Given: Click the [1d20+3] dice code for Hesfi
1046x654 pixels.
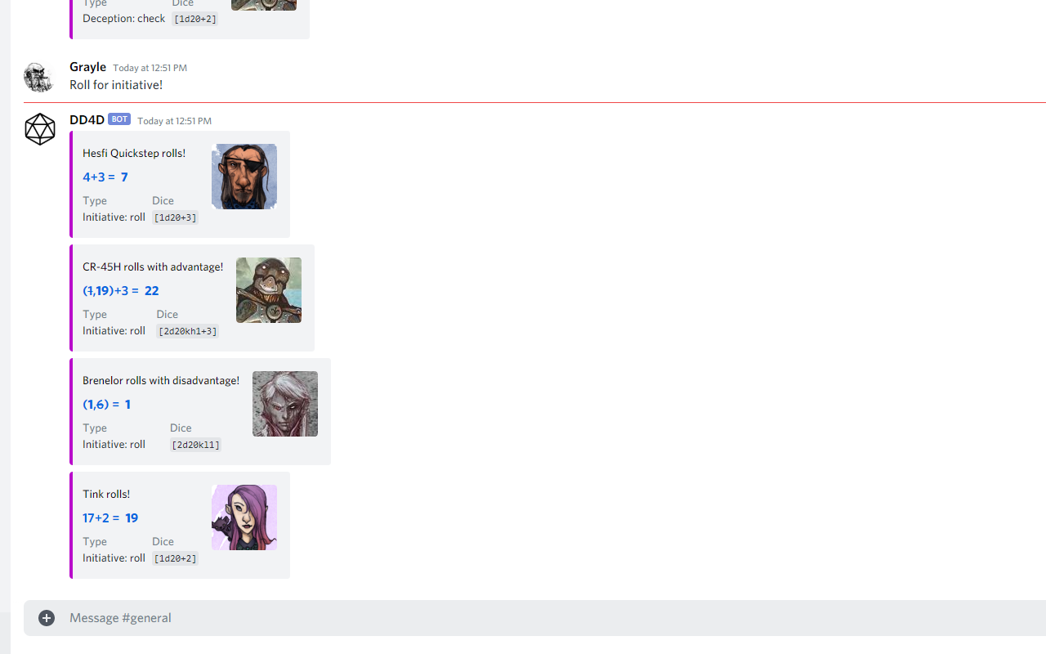Looking at the screenshot, I should (x=175, y=217).
